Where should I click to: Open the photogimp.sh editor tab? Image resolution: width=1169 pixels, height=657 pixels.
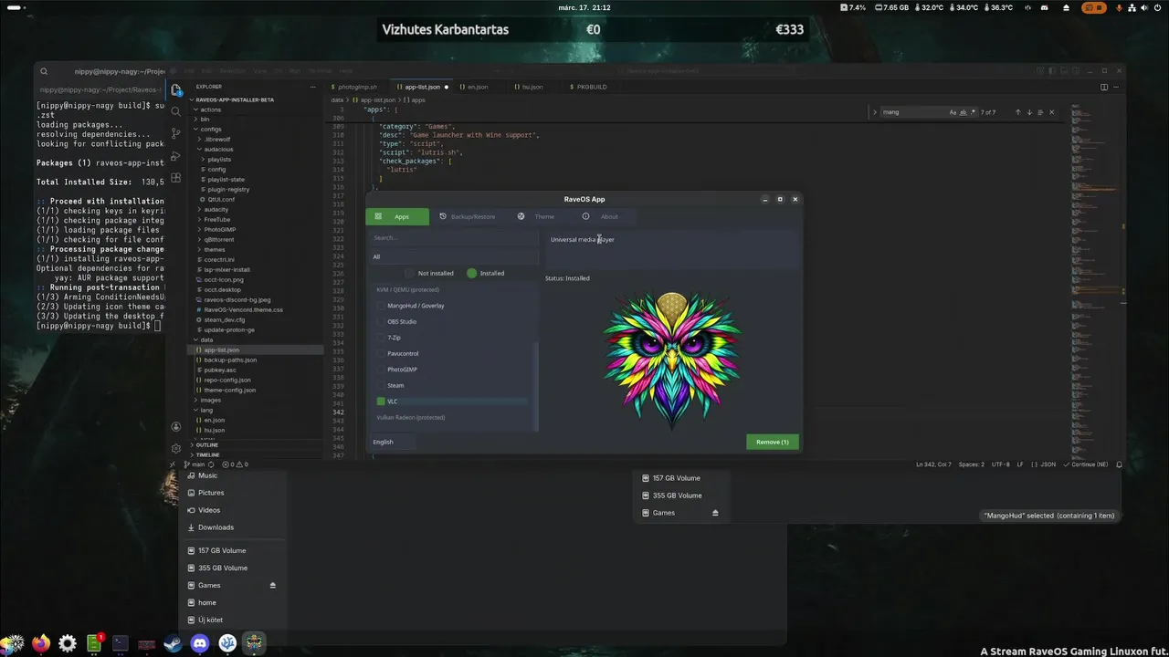[x=357, y=87]
